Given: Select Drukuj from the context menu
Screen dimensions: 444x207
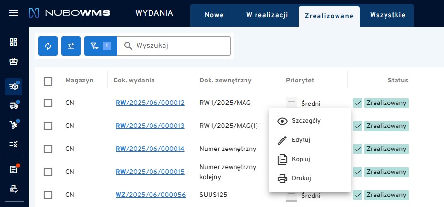Looking at the screenshot, I should (301, 178).
